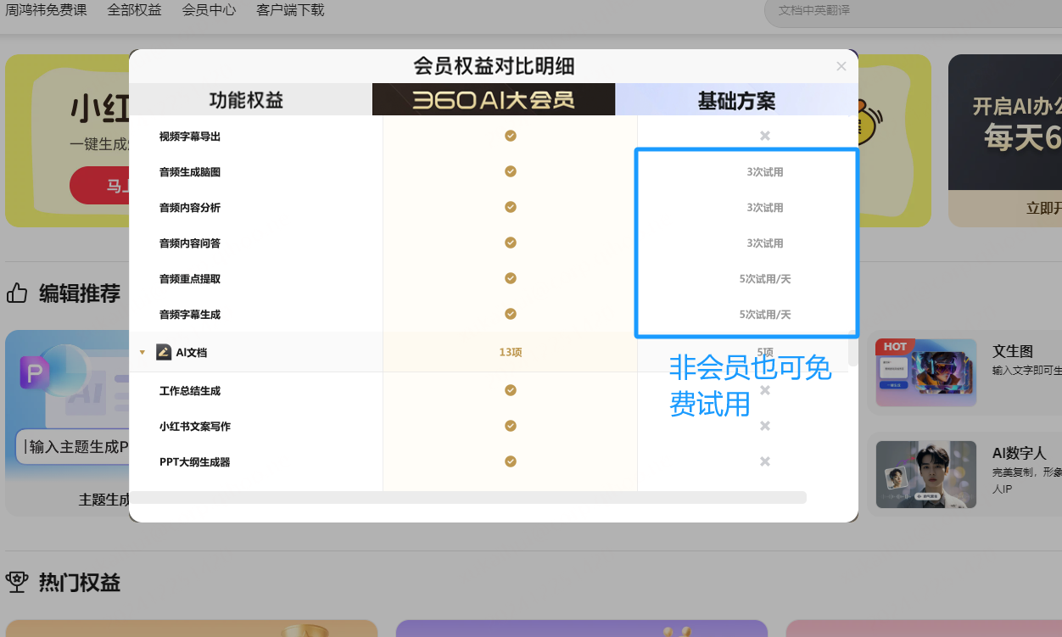The width and height of the screenshot is (1062, 637).
Task: Click checkmark in 音频内容问答 row
Action: pyautogui.click(x=511, y=243)
